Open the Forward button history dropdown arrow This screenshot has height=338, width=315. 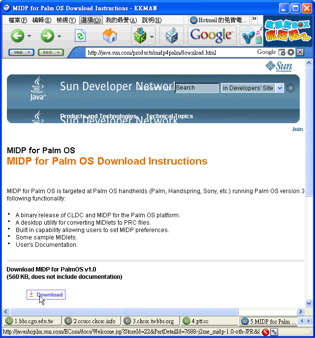(59, 36)
